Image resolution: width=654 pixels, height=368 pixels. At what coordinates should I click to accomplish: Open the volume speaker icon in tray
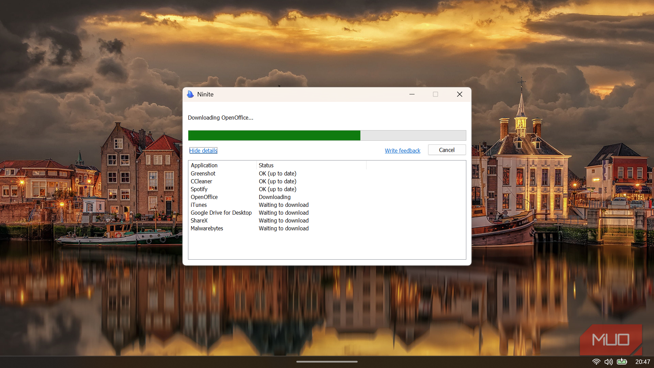pos(608,362)
